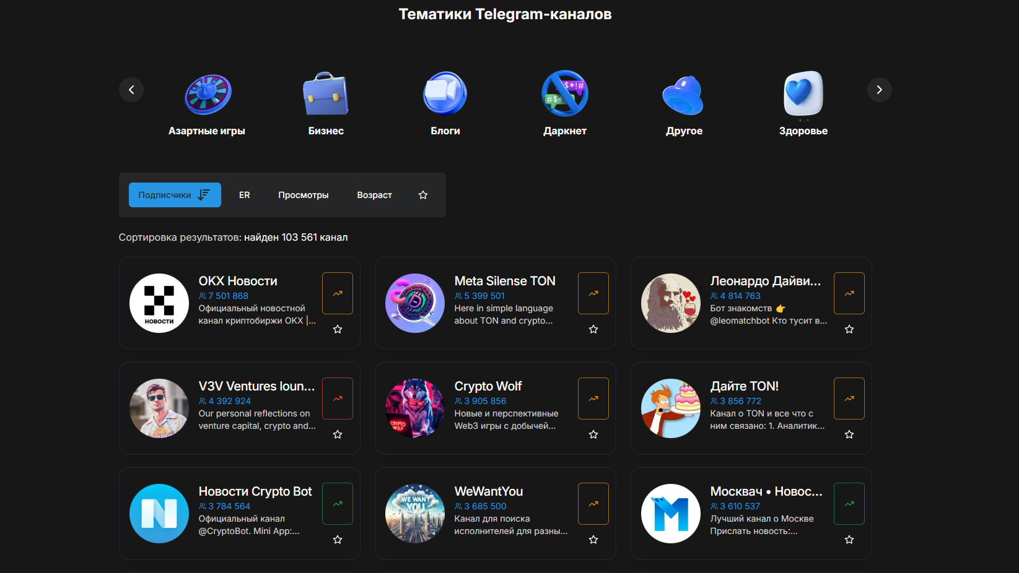Favorite the Дайте TON! channel

coord(849,434)
